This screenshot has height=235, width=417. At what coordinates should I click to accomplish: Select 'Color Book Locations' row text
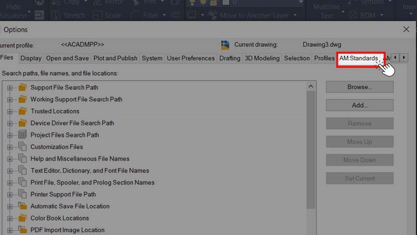click(59, 218)
